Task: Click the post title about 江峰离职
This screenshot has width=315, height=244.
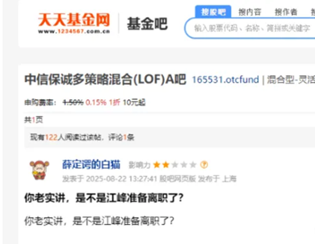Action: (x=104, y=198)
